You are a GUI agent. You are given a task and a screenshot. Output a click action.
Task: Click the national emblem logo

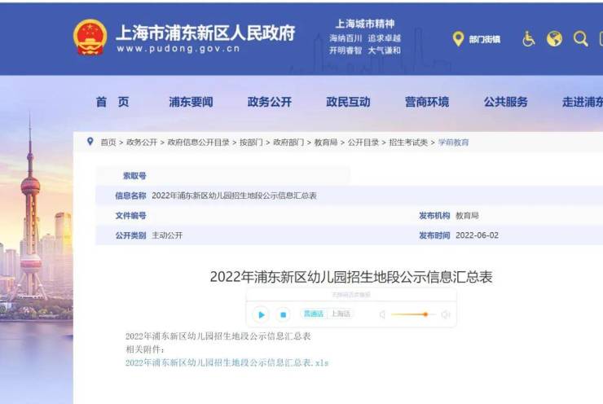(x=90, y=37)
